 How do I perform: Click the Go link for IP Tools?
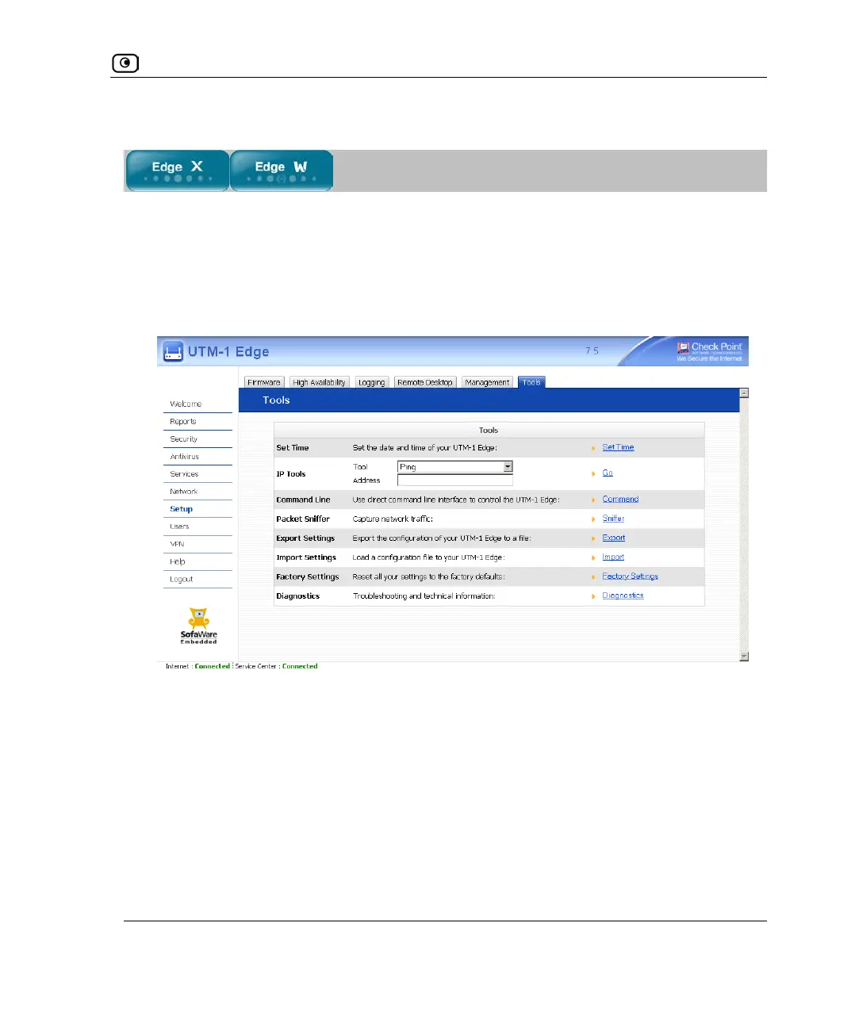[x=608, y=473]
